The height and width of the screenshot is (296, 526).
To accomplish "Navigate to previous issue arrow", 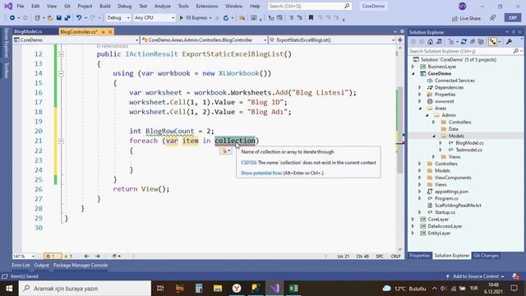I will point(86,256).
